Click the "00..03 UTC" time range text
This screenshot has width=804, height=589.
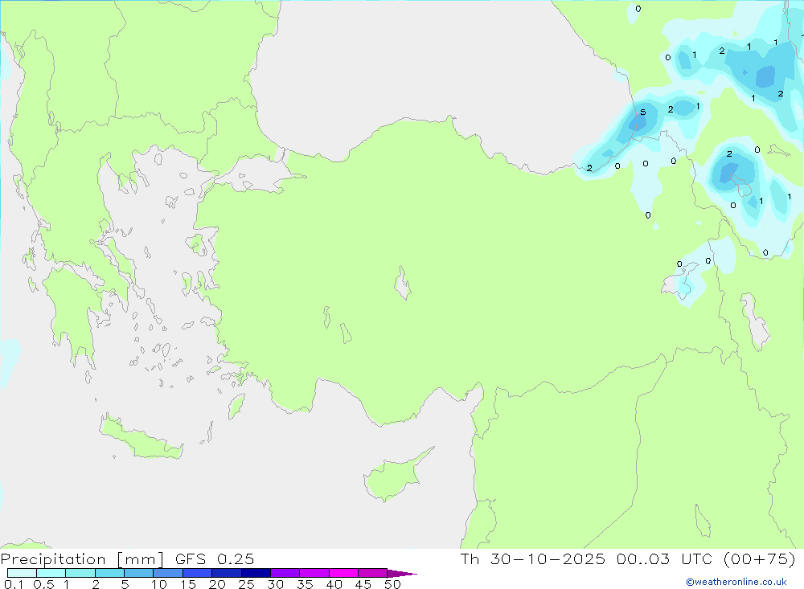click(x=665, y=558)
